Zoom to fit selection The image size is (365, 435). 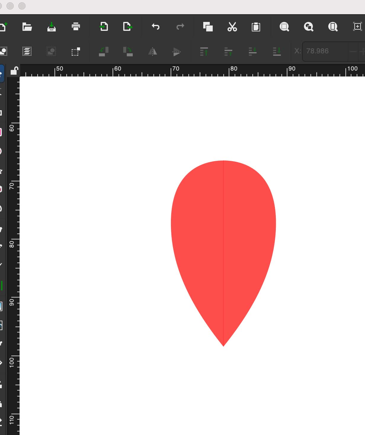coord(284,27)
